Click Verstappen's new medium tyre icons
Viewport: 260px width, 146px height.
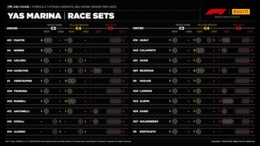[x=71, y=81]
